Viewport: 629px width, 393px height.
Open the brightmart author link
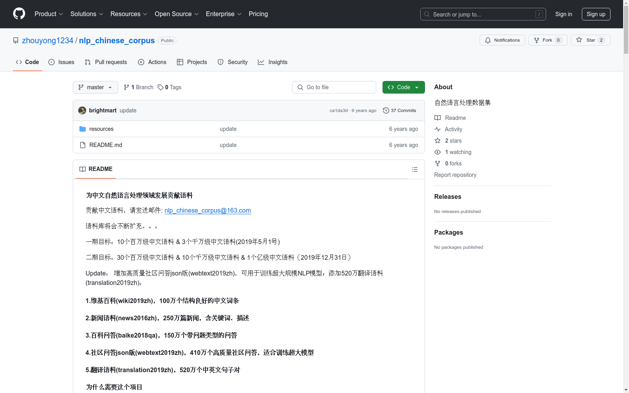[103, 110]
